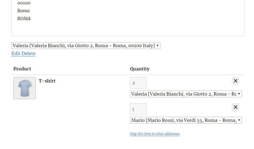The height and width of the screenshot is (149, 254).
Task: Click the dropdown arrow on main address selector
Action: click(158, 45)
